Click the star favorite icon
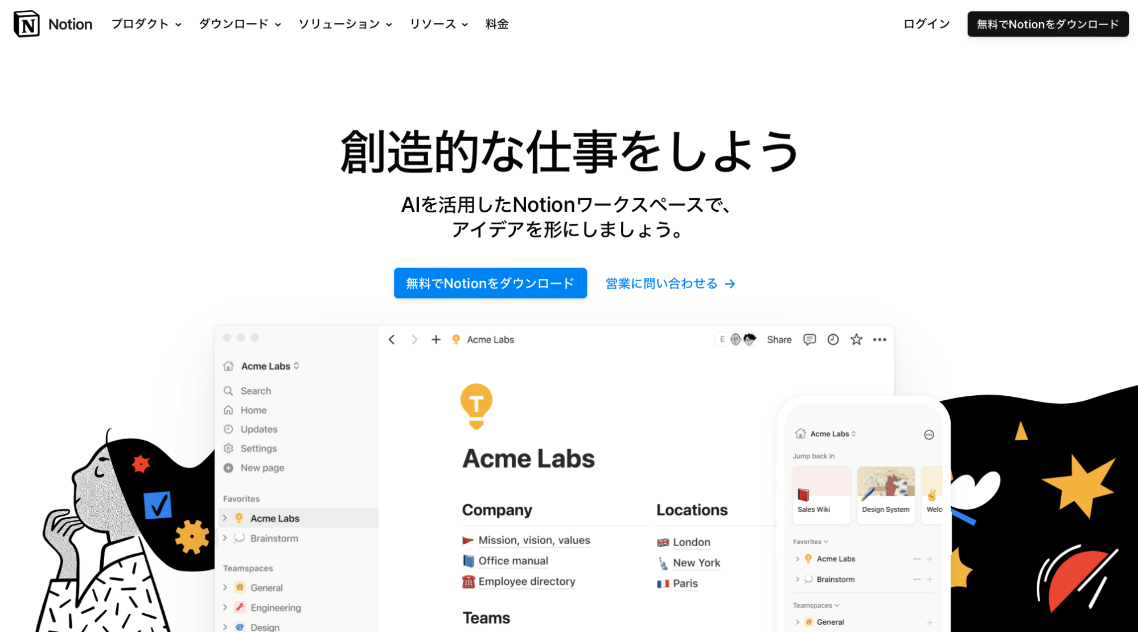 point(856,339)
